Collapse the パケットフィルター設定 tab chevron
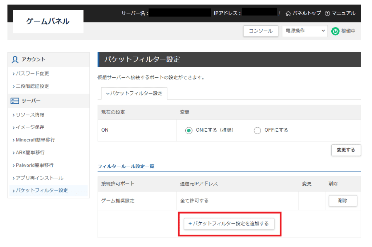This screenshot has width=372, height=247. click(108, 94)
